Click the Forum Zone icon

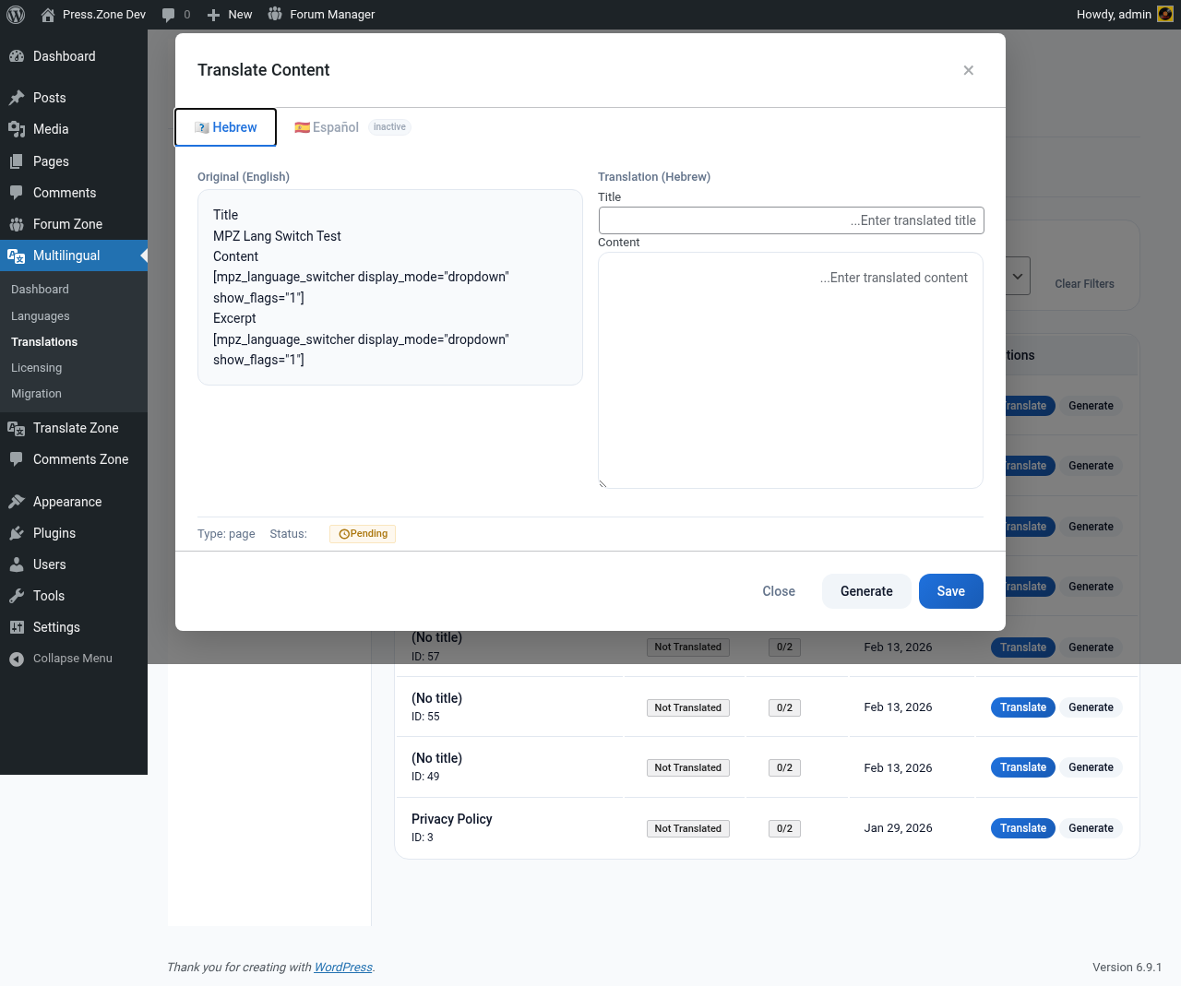pyautogui.click(x=17, y=224)
